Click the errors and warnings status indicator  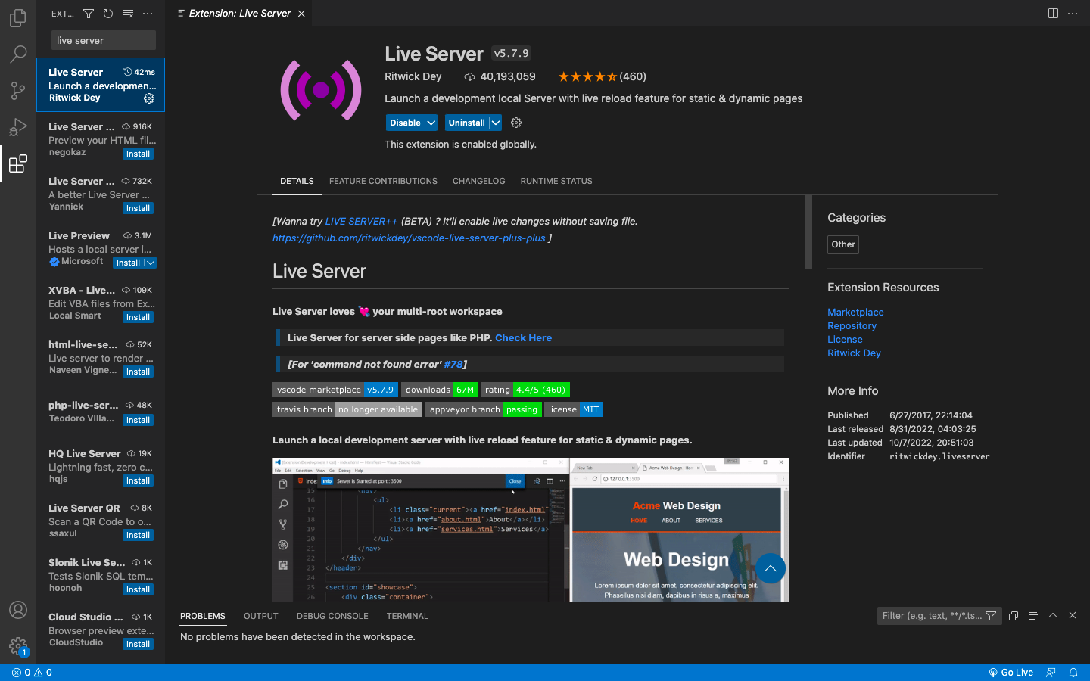(32, 672)
